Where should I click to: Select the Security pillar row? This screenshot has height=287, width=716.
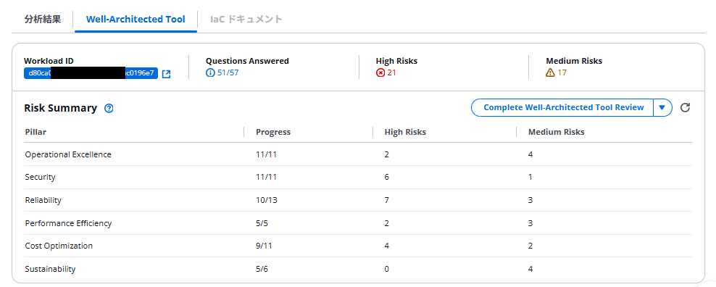click(359, 178)
